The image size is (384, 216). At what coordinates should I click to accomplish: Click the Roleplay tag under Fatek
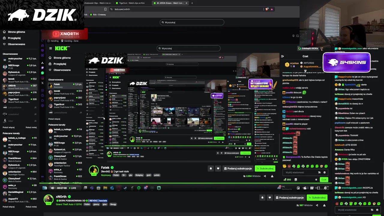click(139, 175)
